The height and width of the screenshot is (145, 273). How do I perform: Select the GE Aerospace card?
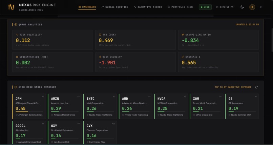click(x=242, y=106)
